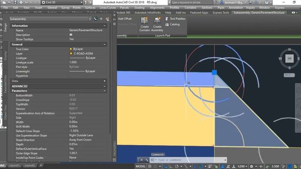Select the Subassembly: GenericPavementStructure tab

[x=259, y=13]
